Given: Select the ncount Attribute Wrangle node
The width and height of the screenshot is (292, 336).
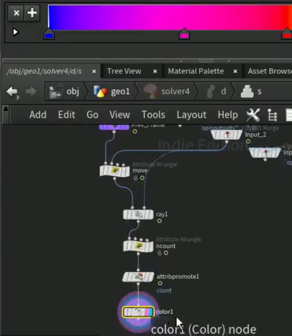Looking at the screenshot, I should pos(138,246).
